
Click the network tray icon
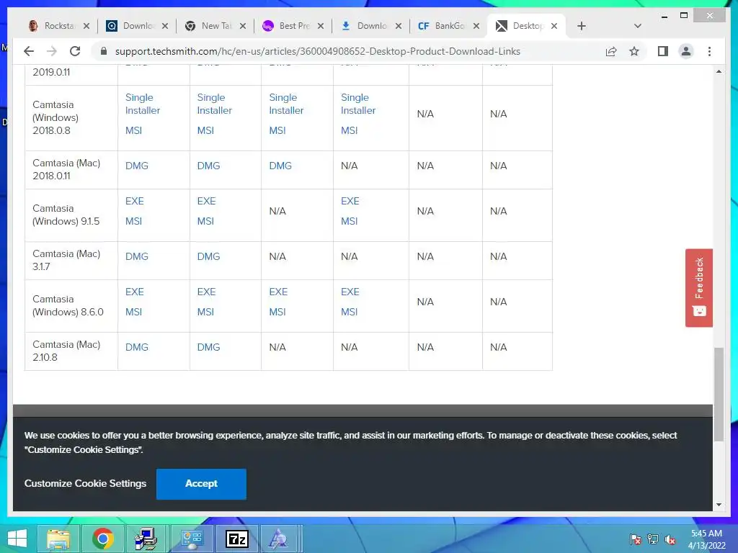(653, 539)
